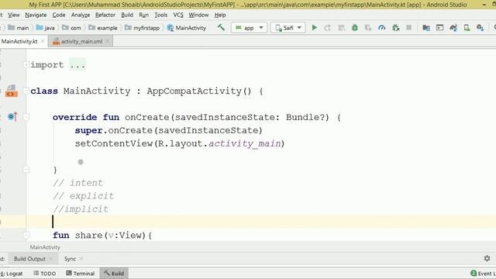Select the myfirstapp breadcrumb folder

(142, 28)
